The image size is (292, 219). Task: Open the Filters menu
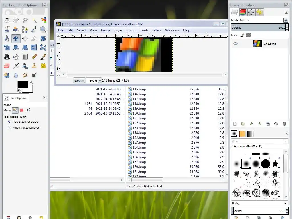click(x=157, y=30)
